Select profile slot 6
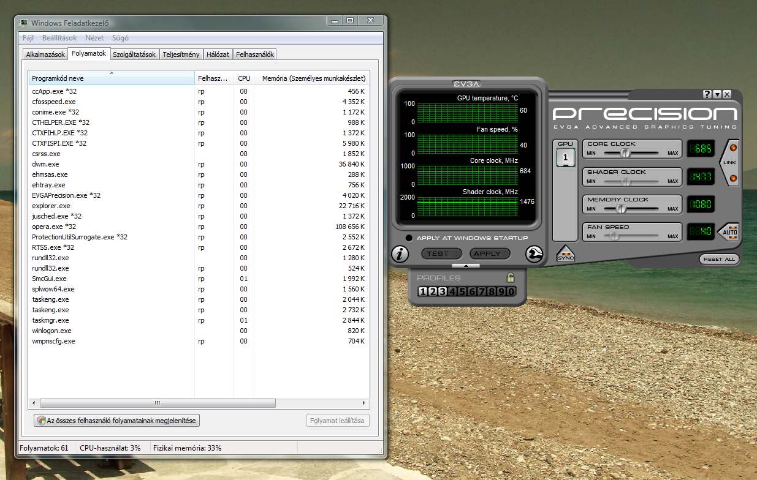This screenshot has height=480, width=757. (x=472, y=291)
